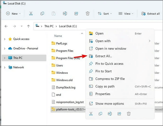
Task: Select This PC in the navigation pane
Action: (x=24, y=58)
